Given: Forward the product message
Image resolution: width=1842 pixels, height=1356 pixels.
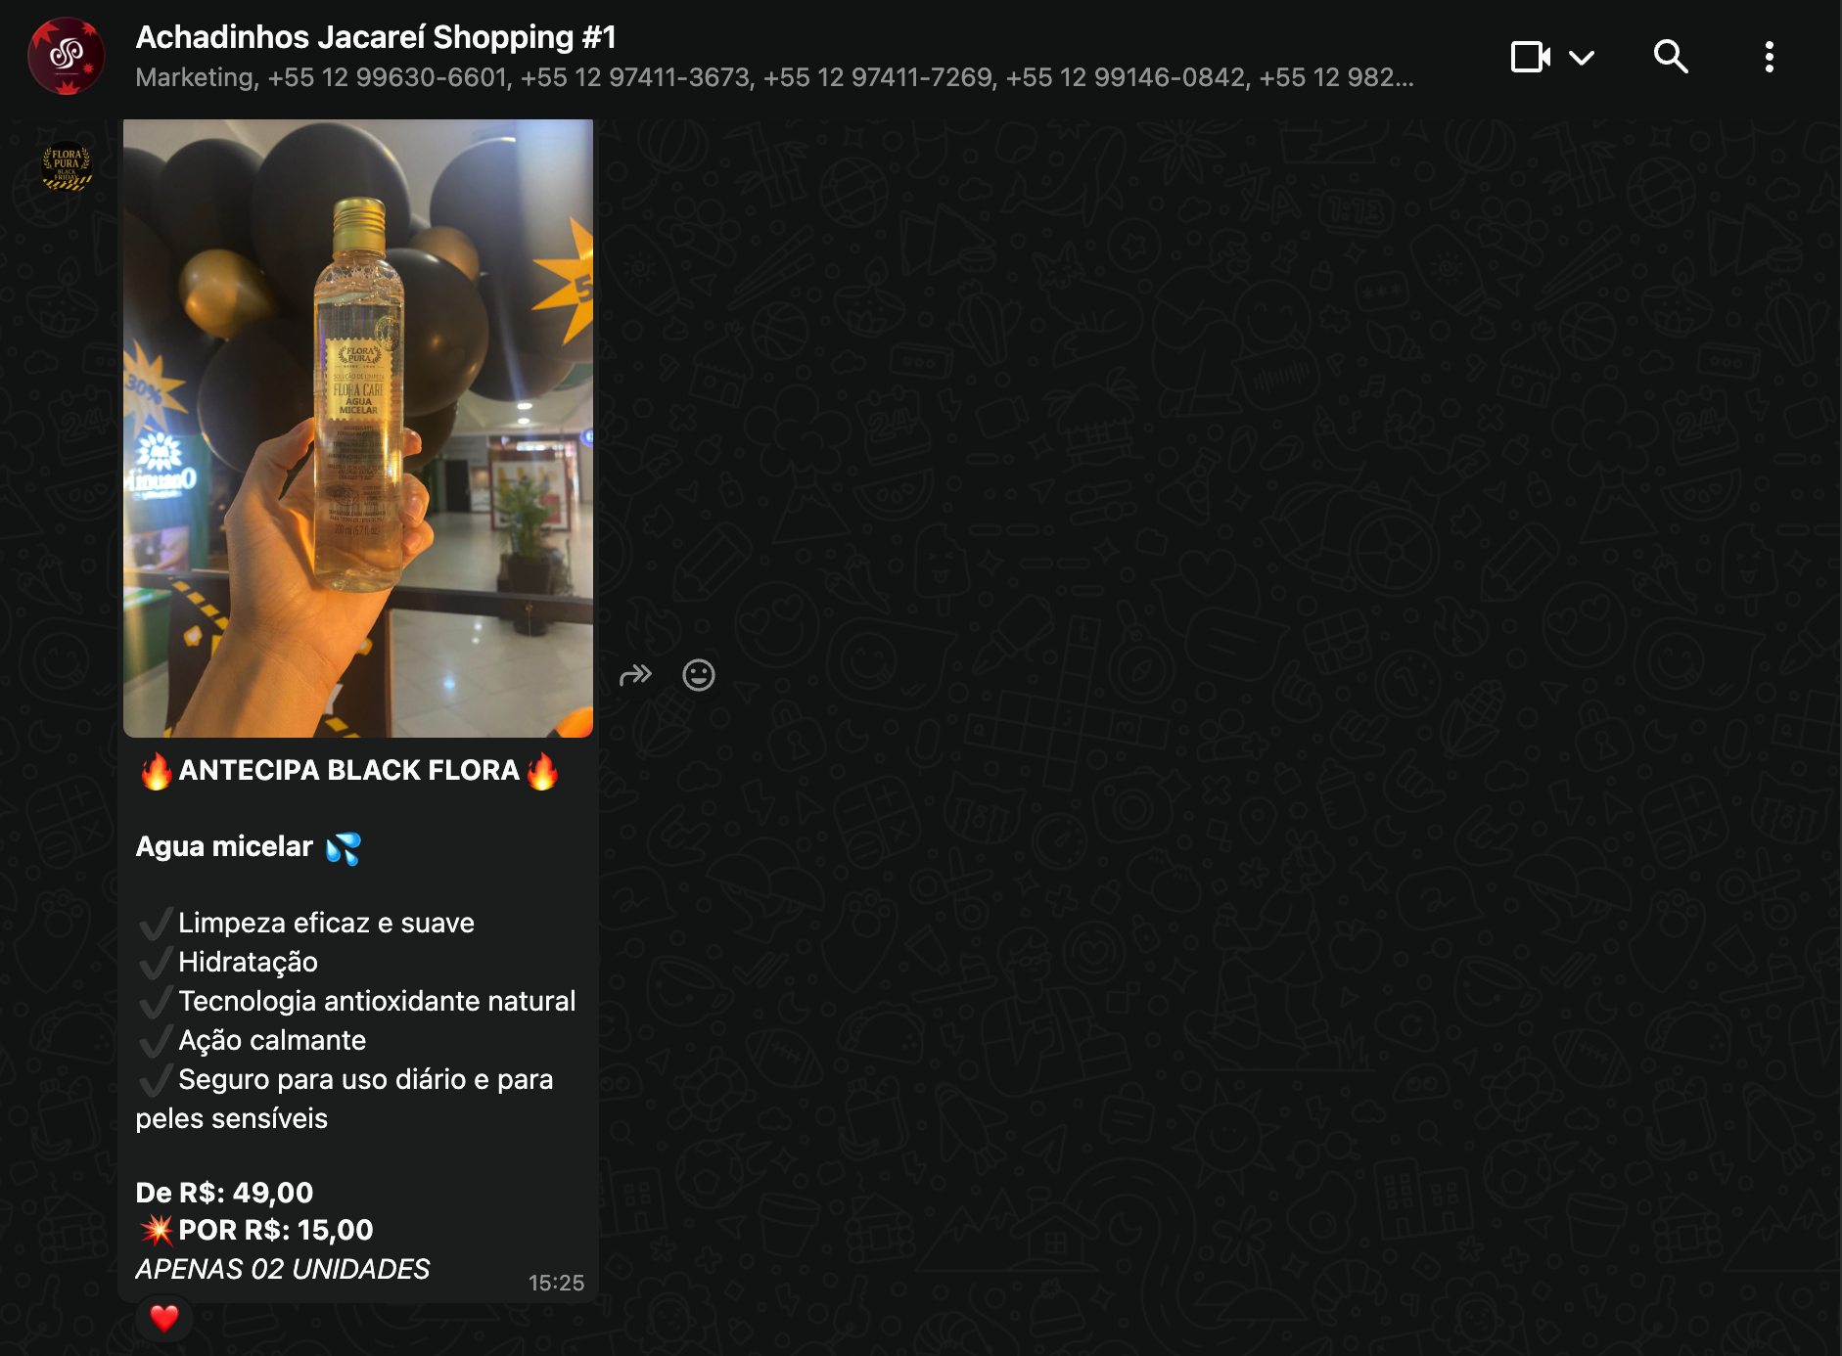Looking at the screenshot, I should [x=635, y=675].
